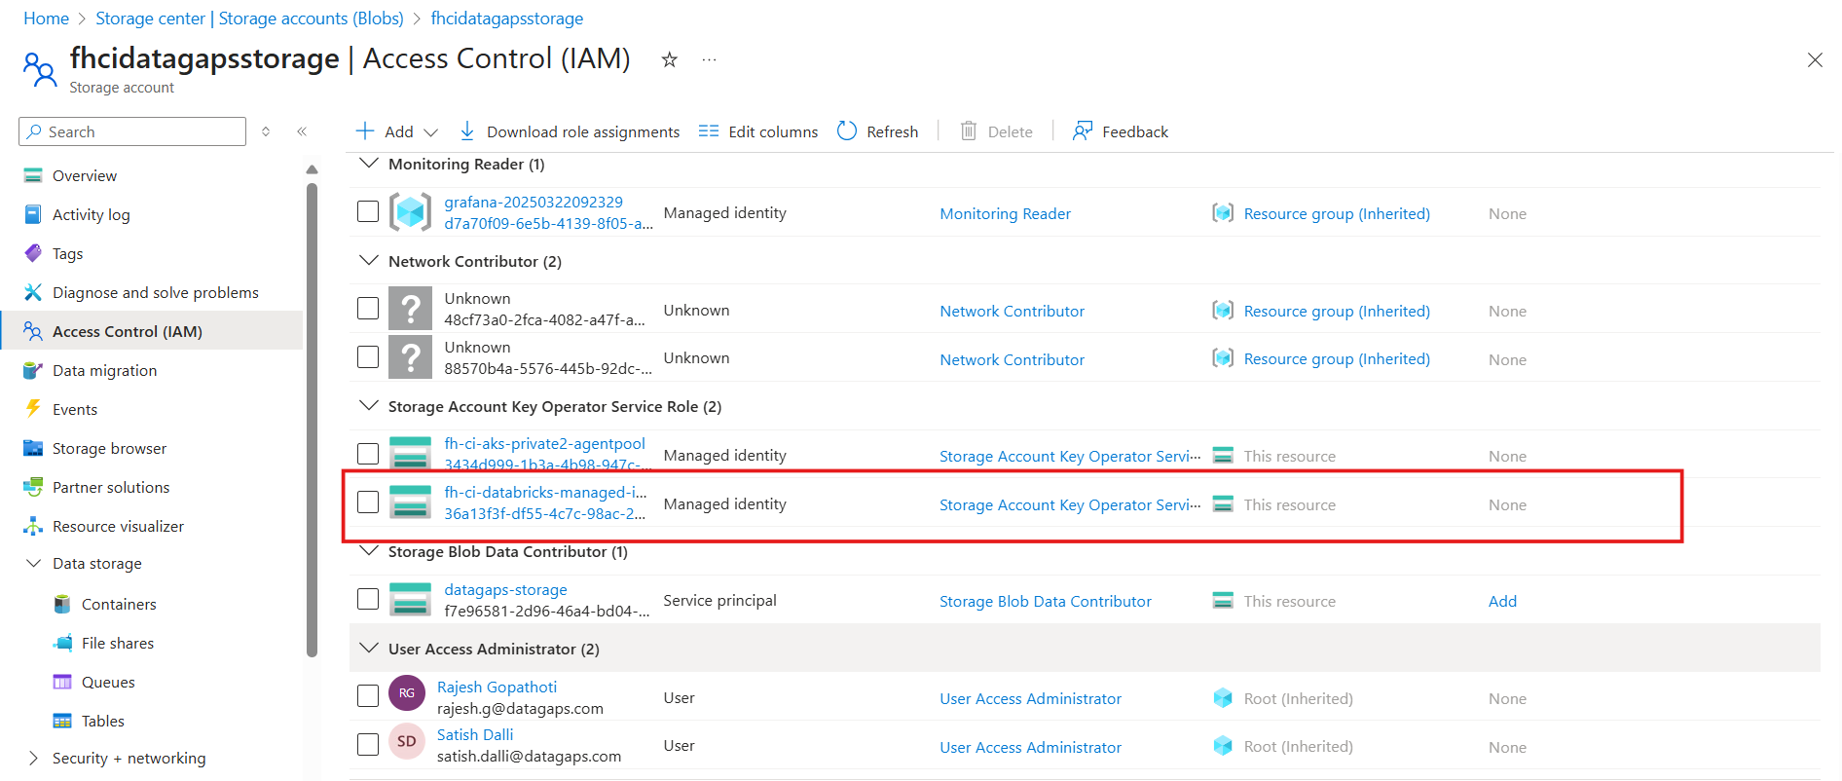Open Storage center breadcrumb link

tap(249, 19)
